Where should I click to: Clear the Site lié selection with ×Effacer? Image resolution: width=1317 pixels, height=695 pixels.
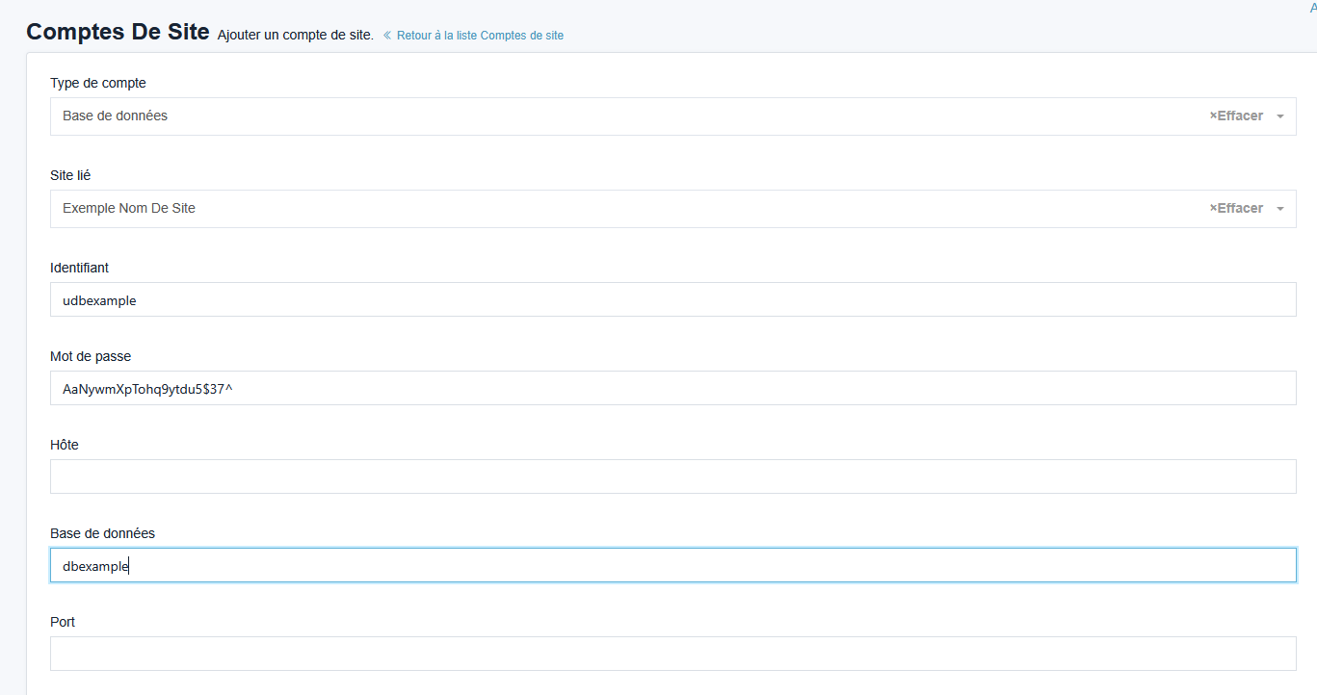[x=1236, y=208]
